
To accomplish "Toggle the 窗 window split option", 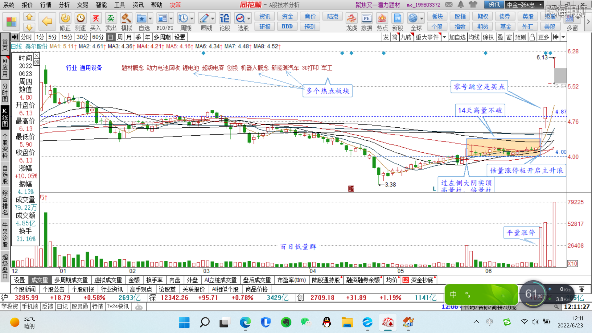I will coord(509,37).
